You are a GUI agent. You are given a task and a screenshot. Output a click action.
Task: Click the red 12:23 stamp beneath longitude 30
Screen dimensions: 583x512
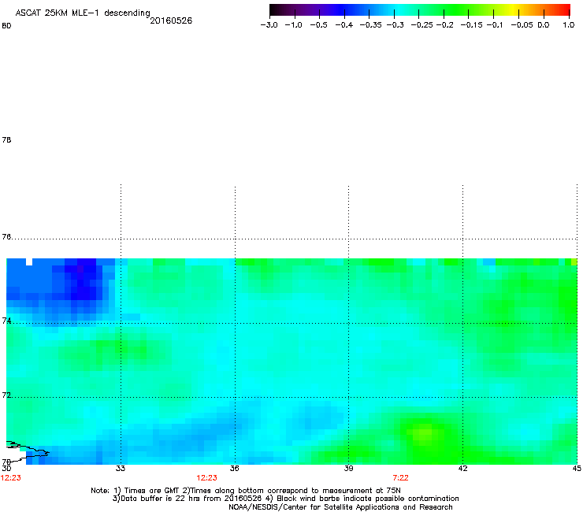11,478
